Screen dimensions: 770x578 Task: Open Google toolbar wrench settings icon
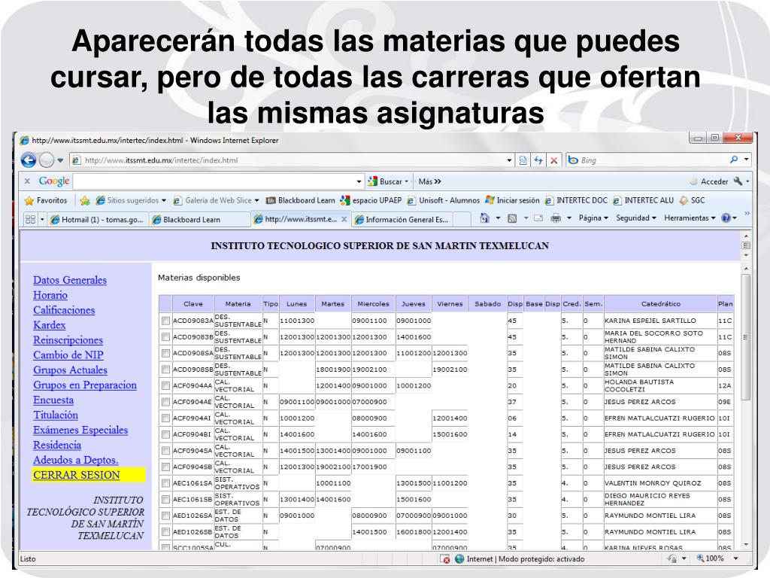point(738,181)
